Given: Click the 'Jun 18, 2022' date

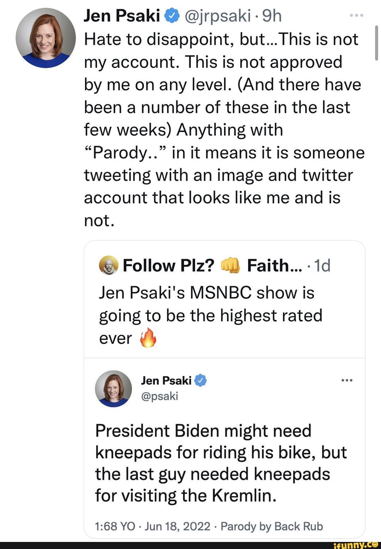Looking at the screenshot, I should tap(177, 526).
